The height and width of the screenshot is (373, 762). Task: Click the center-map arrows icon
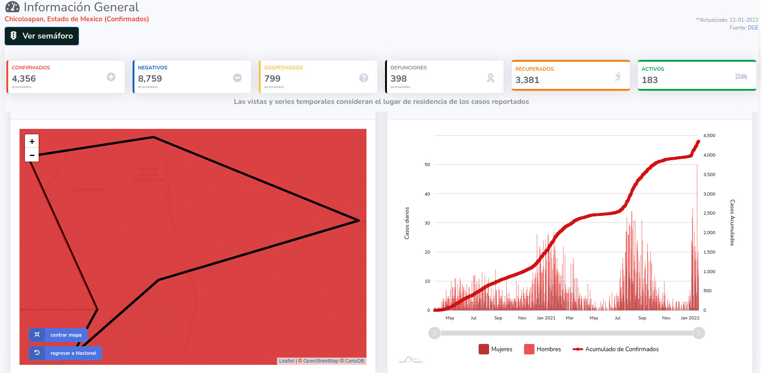(37, 334)
